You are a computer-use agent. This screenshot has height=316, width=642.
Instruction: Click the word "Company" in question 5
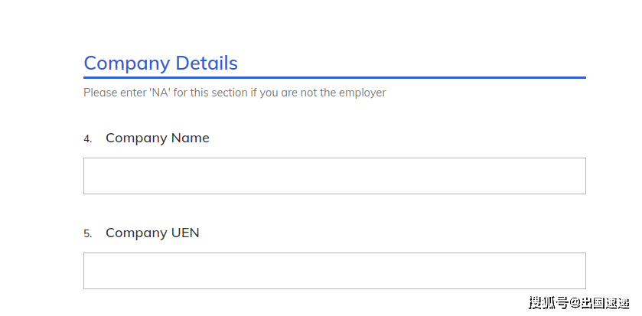(x=136, y=233)
